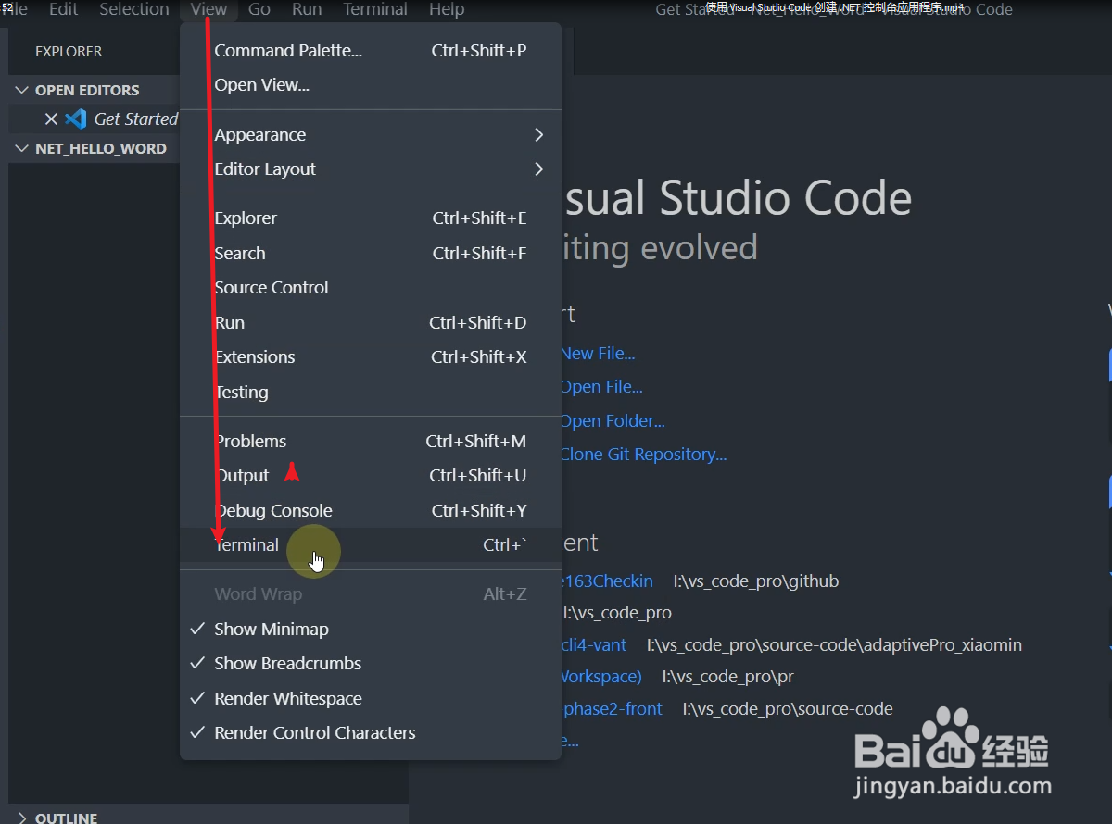Close the open View menu
This screenshot has width=1112, height=824.
[x=208, y=9]
